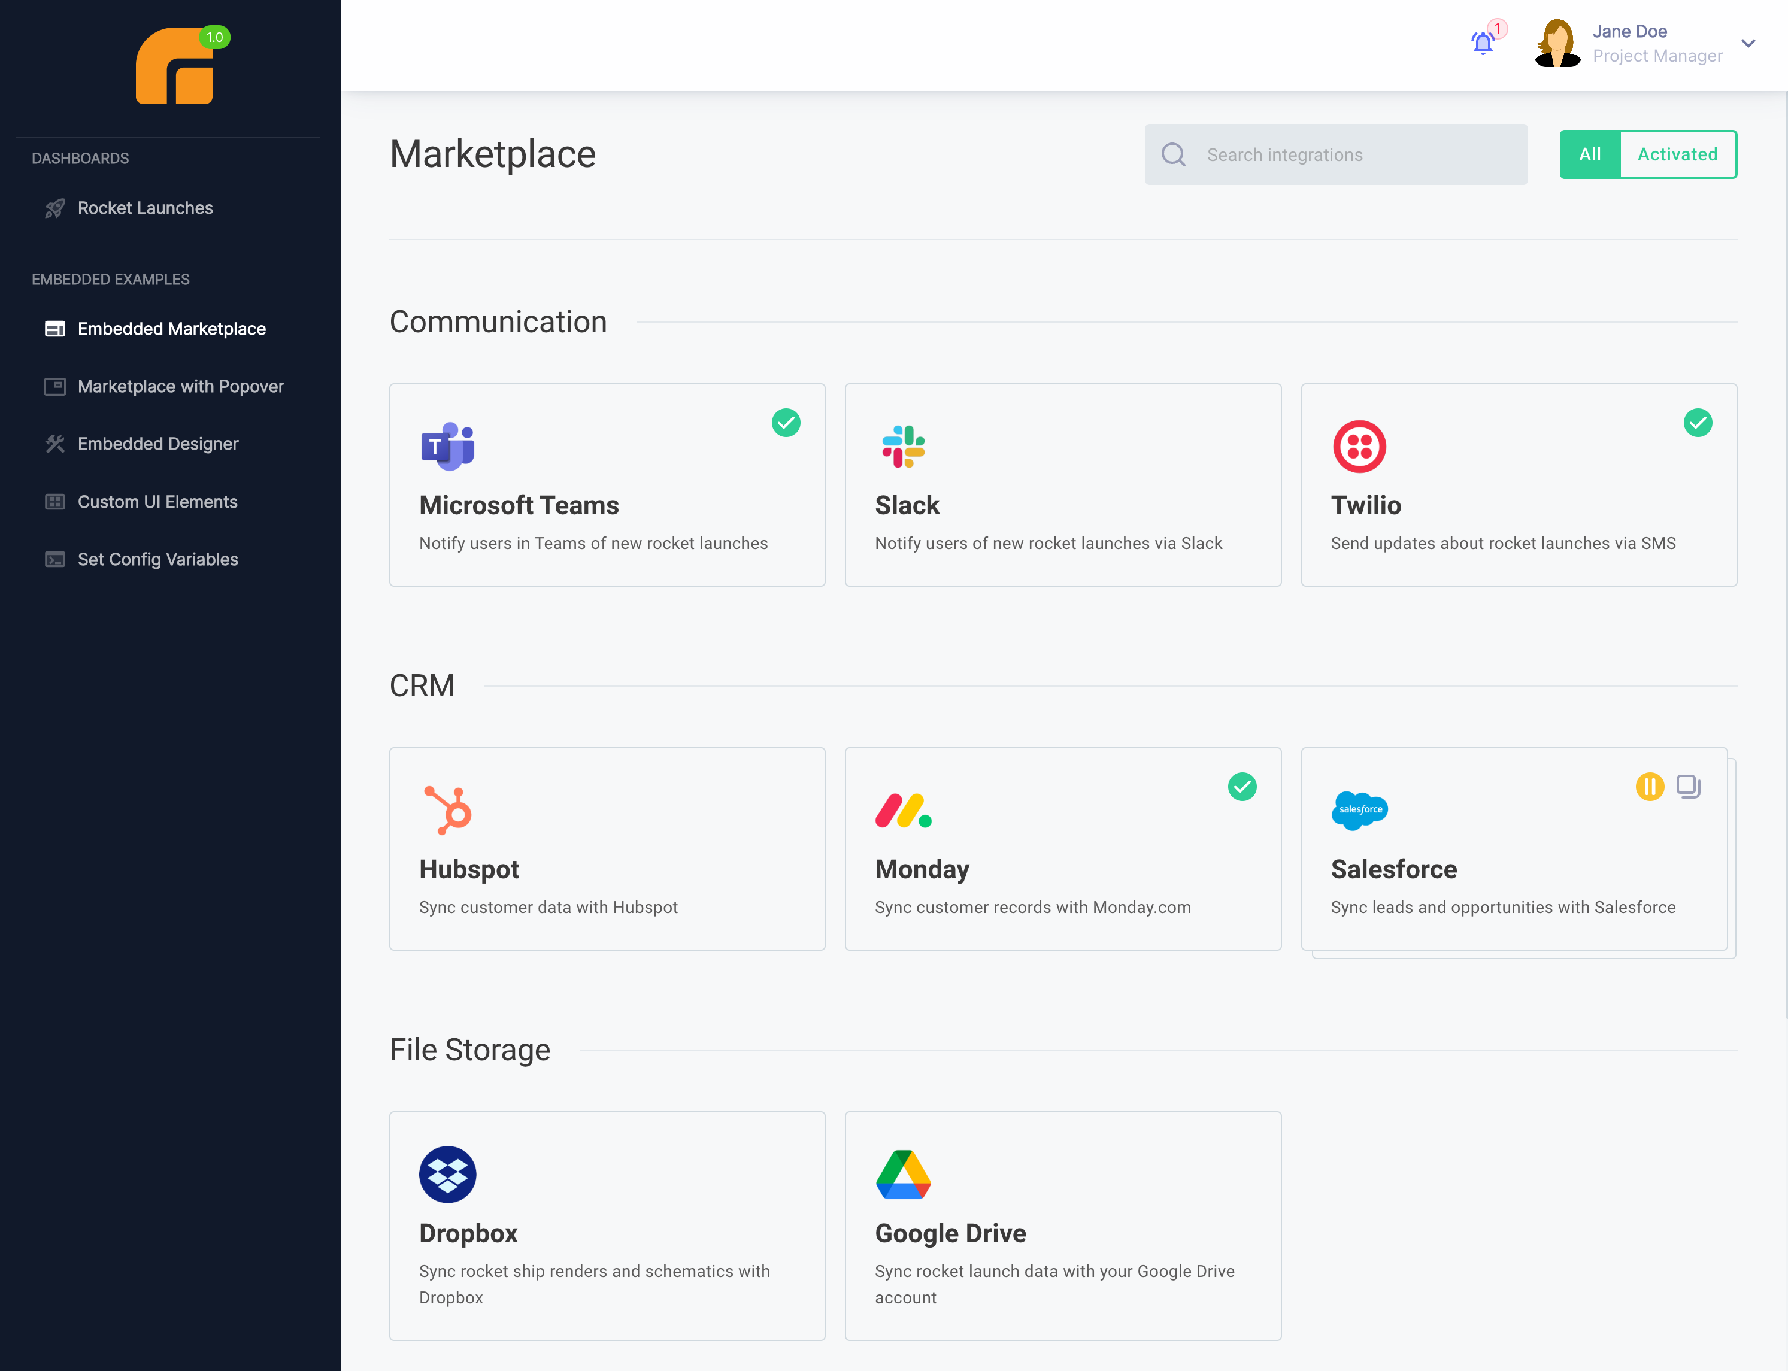Click the Monday.com logo icon
This screenshot has width=1788, height=1371.
click(x=904, y=809)
